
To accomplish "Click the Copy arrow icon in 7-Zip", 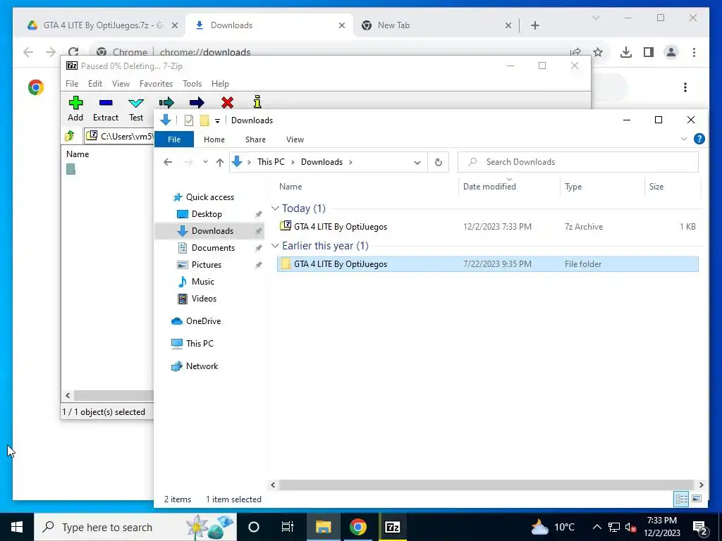I will [166, 102].
